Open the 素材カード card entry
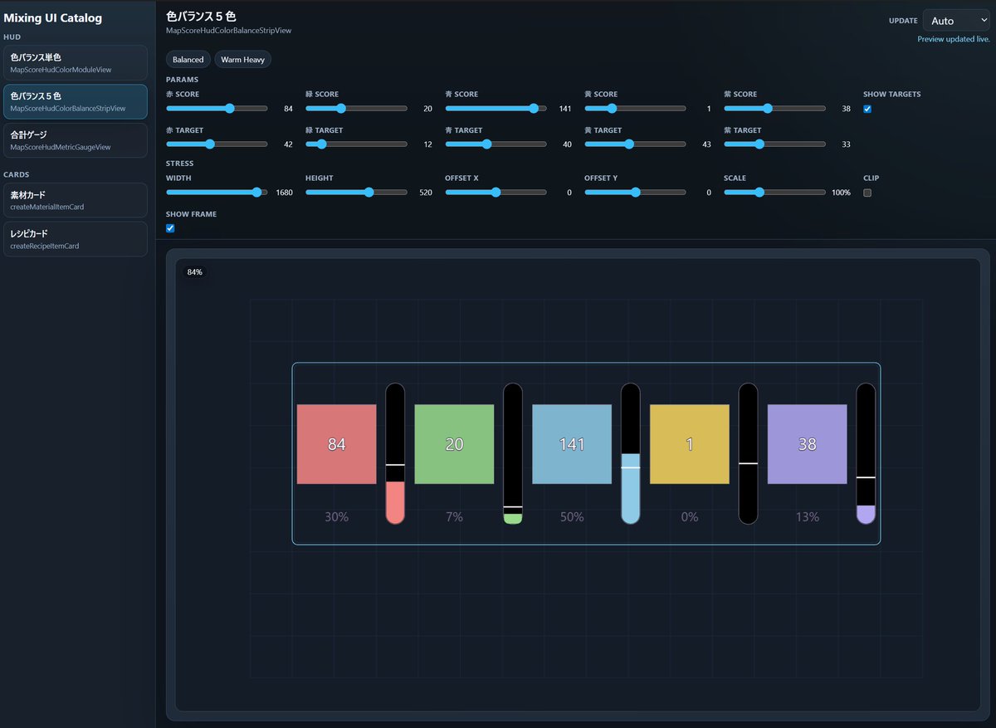The image size is (996, 728). (x=76, y=200)
